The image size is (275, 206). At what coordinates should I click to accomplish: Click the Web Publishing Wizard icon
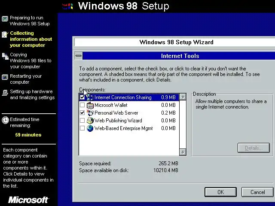[x=90, y=121]
